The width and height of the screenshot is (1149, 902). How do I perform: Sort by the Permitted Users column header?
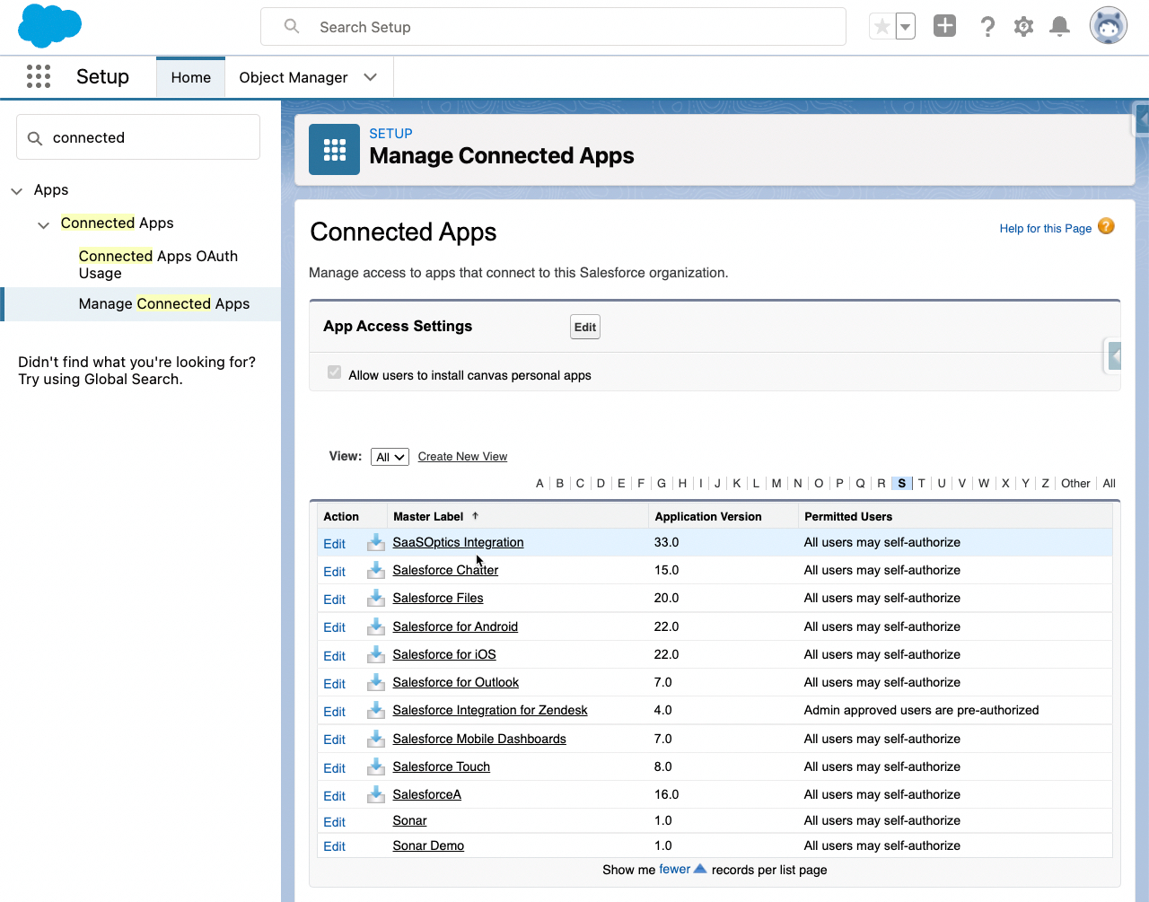(x=848, y=516)
